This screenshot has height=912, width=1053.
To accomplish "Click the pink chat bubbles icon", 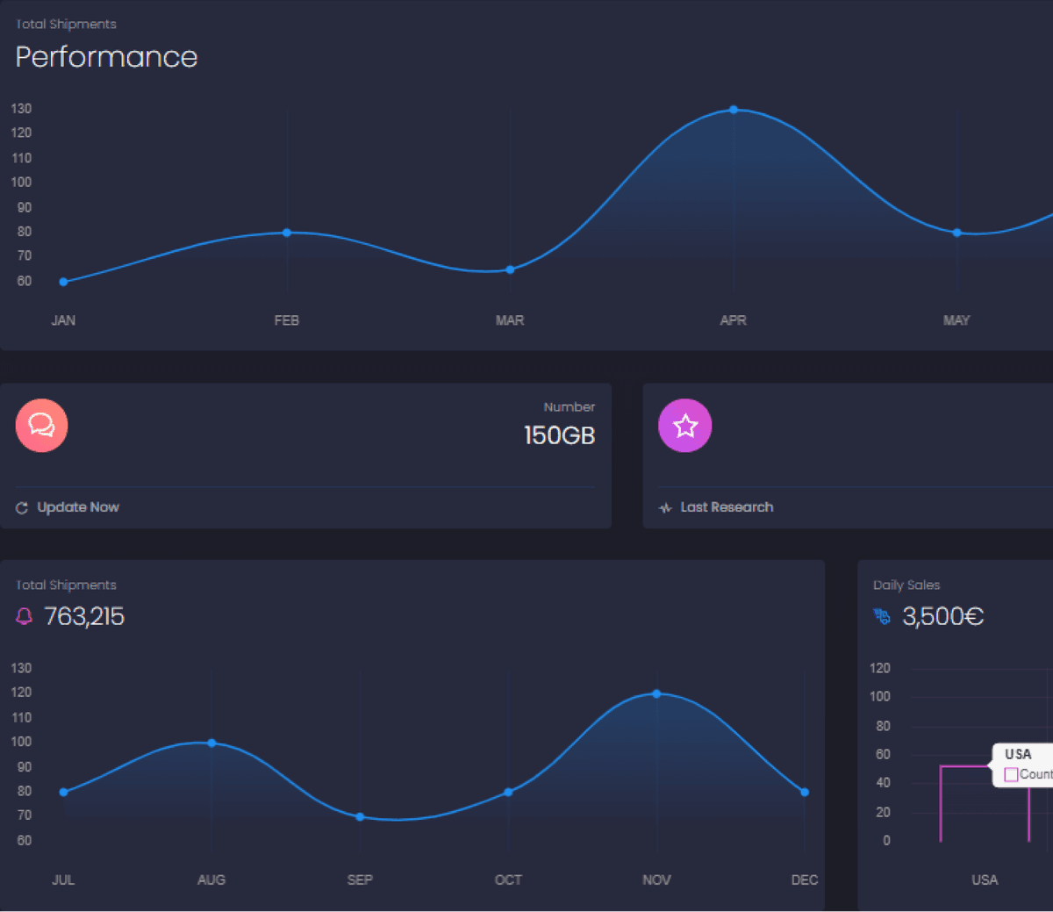I will pos(41,426).
